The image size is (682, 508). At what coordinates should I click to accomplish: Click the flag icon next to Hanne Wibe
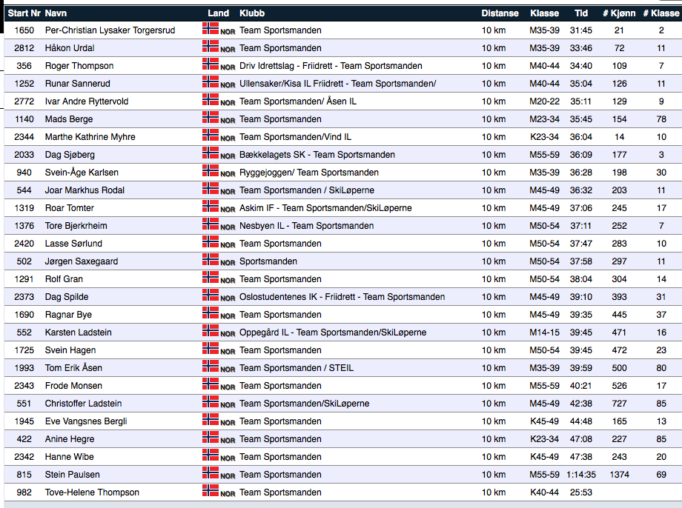[x=211, y=455]
